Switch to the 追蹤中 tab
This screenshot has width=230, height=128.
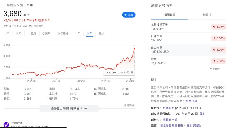[207, 15]
